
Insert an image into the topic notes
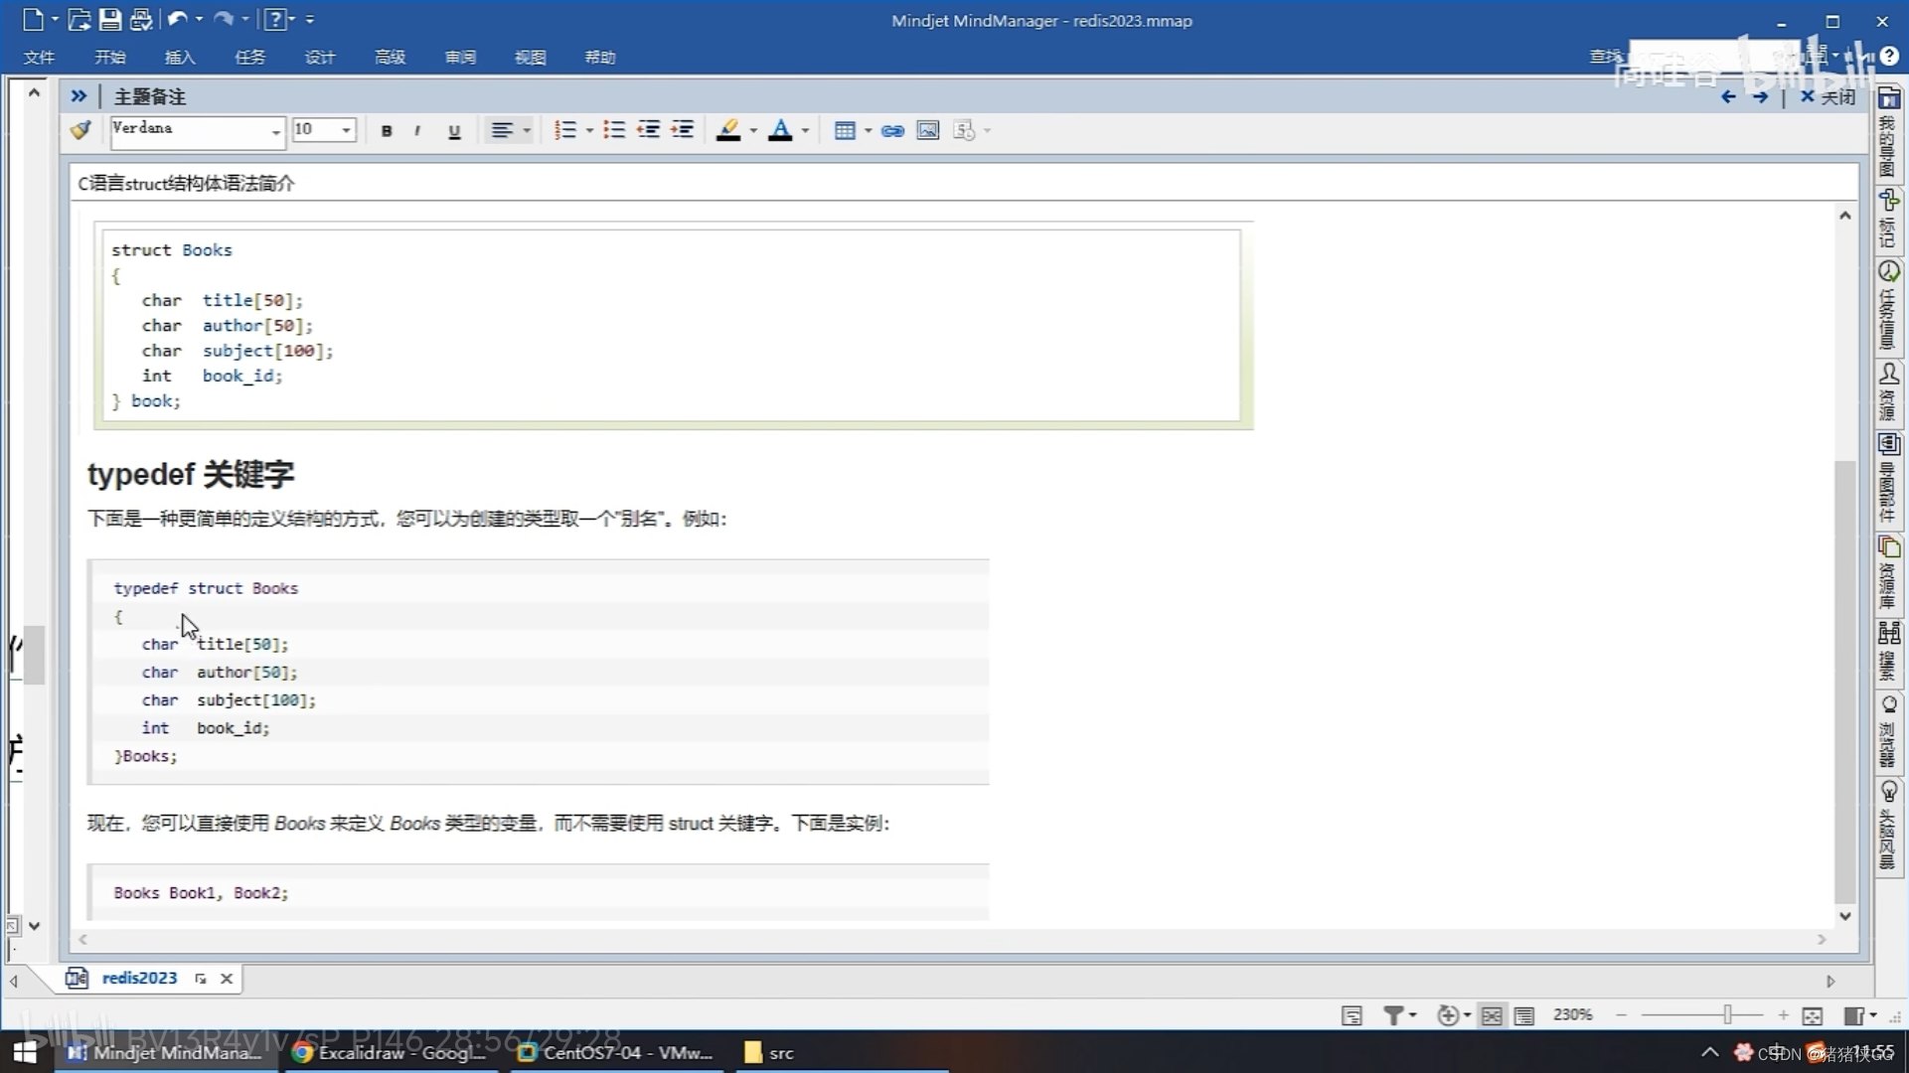click(x=927, y=130)
